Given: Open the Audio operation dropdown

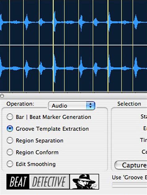Looking at the screenshot, I should [x=72, y=106].
